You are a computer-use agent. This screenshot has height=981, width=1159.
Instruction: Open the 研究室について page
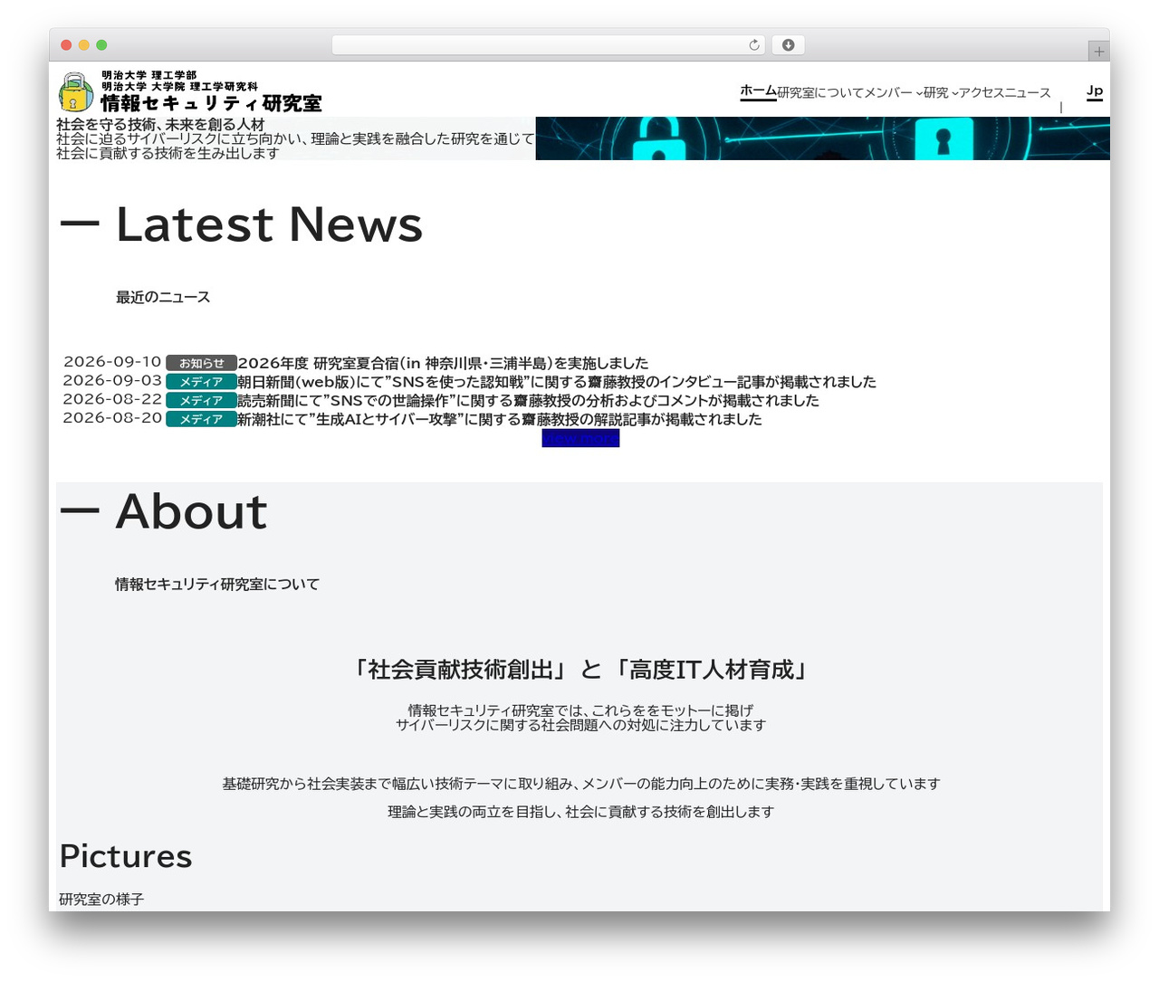tap(819, 92)
